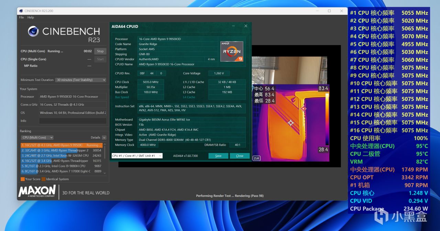Click the CPU Clock value 5035.0 MHz
Screen dimensions: 440x231
click(151, 82)
